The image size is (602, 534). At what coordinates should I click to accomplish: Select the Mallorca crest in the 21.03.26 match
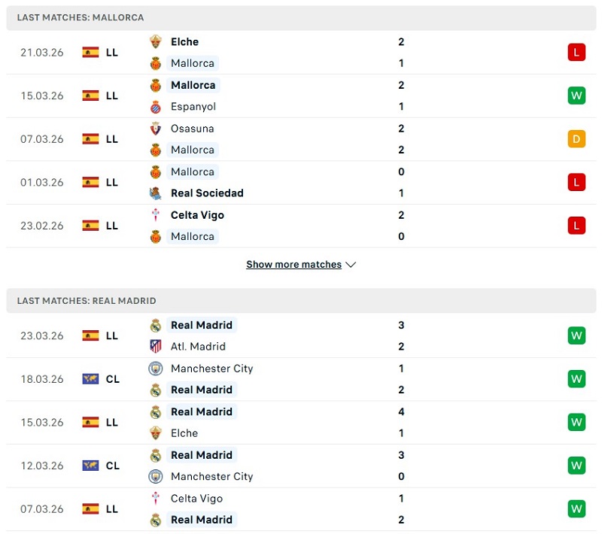(156, 63)
